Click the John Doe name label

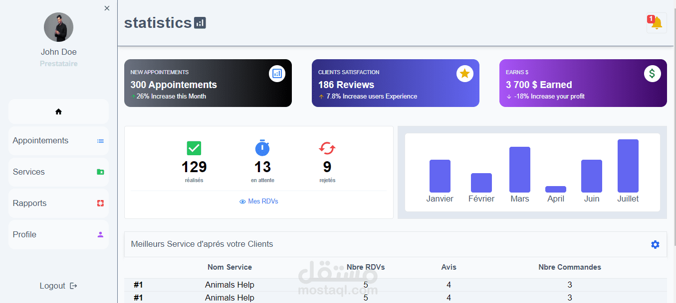click(58, 52)
